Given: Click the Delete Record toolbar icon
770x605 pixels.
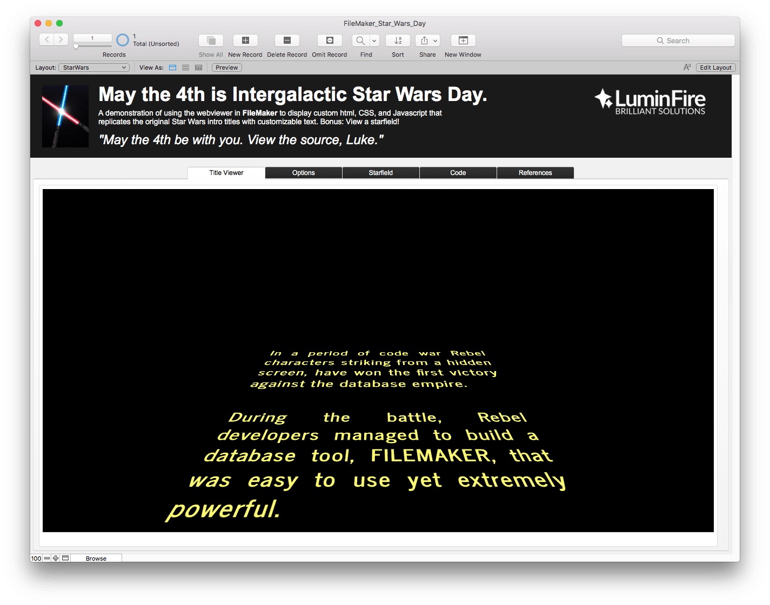Looking at the screenshot, I should [x=287, y=41].
